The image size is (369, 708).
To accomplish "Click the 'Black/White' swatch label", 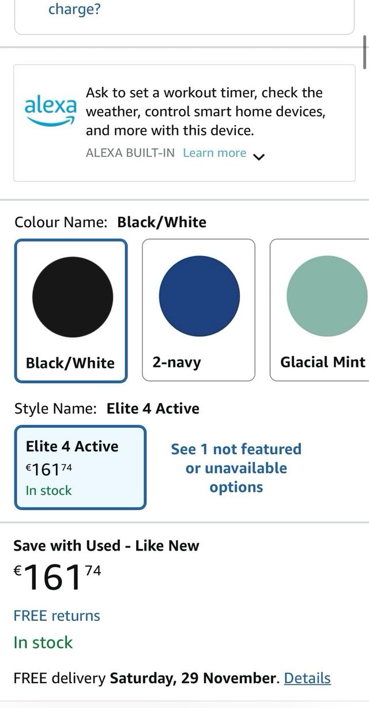I will click(x=70, y=363).
